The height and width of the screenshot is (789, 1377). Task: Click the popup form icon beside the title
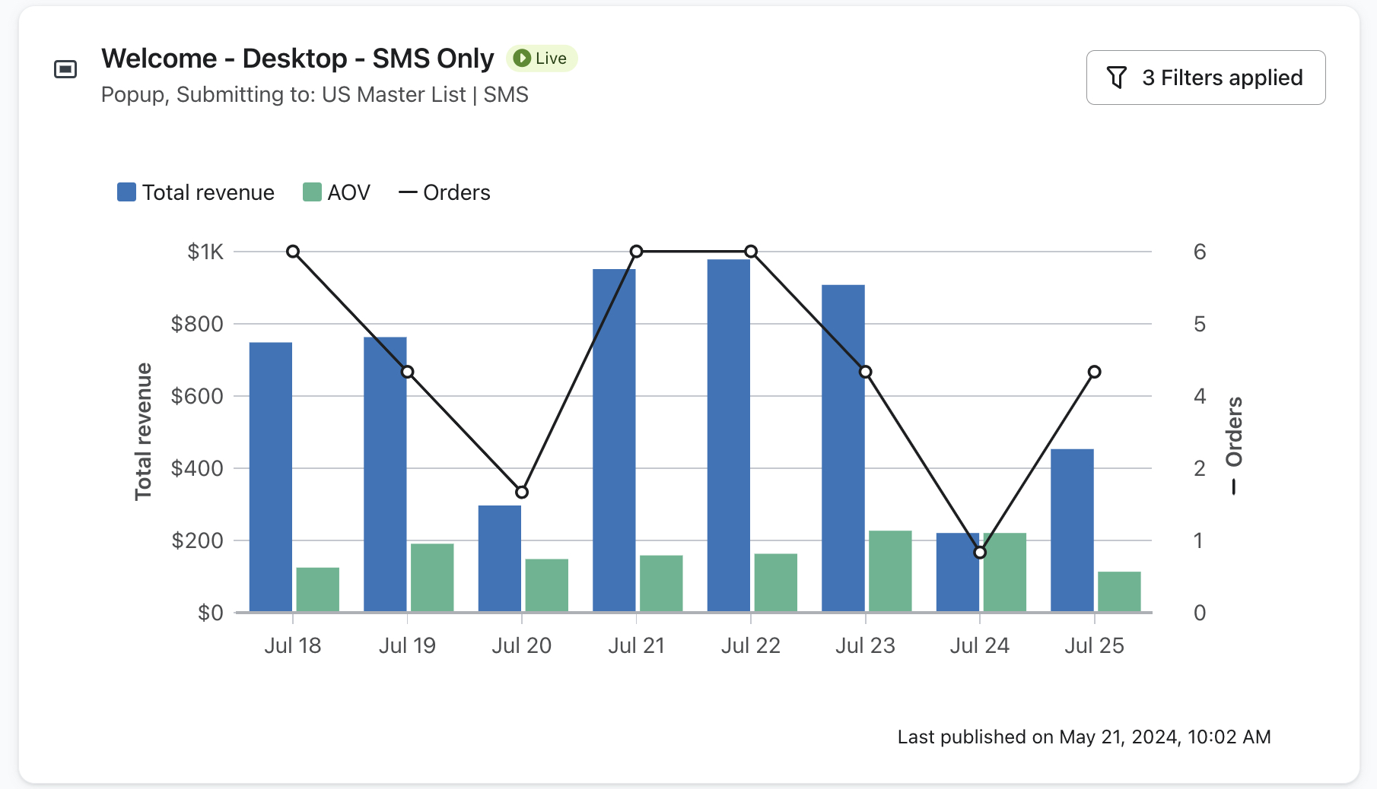click(66, 68)
